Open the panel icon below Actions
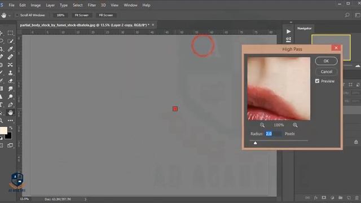 pyautogui.click(x=288, y=39)
